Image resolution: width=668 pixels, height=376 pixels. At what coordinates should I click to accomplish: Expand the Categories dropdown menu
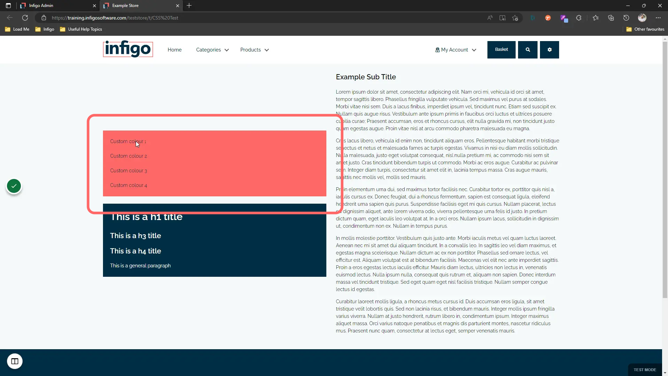tap(212, 50)
